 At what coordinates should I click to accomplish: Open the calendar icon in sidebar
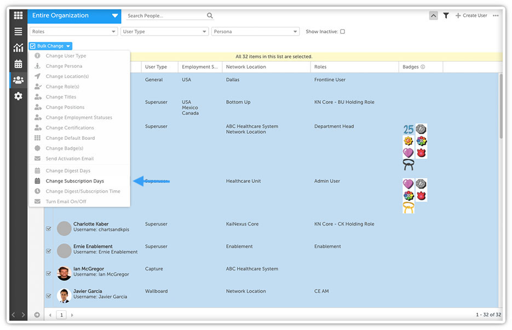click(18, 64)
